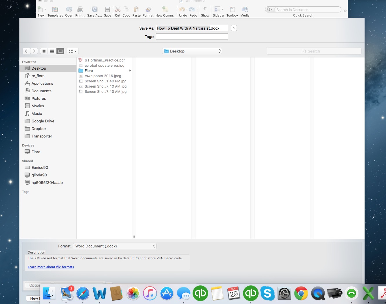Open the Format Word Document dropdown

tap(115, 246)
